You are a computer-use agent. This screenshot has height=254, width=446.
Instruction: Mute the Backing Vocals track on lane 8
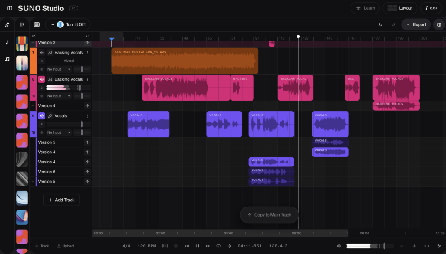[x=41, y=79]
